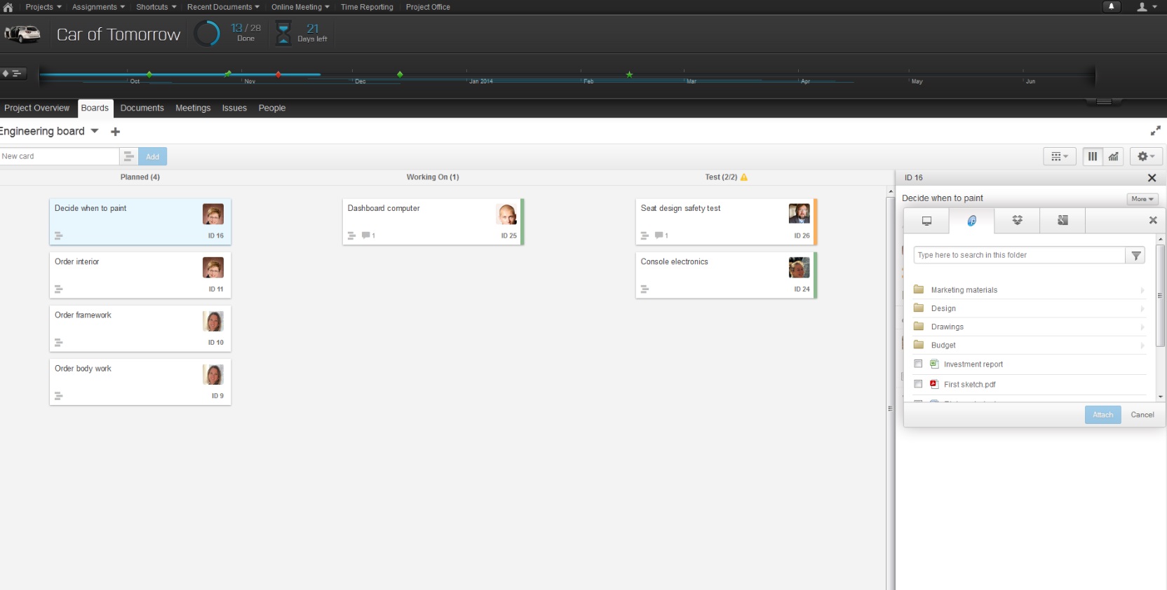
Task: Toggle the timeline milestone view button
Action: click(x=13, y=73)
